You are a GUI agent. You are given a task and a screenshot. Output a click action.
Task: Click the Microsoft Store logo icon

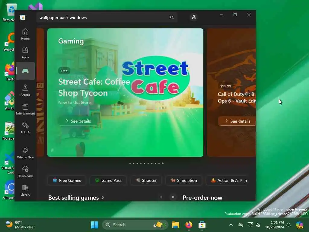coord(23,18)
